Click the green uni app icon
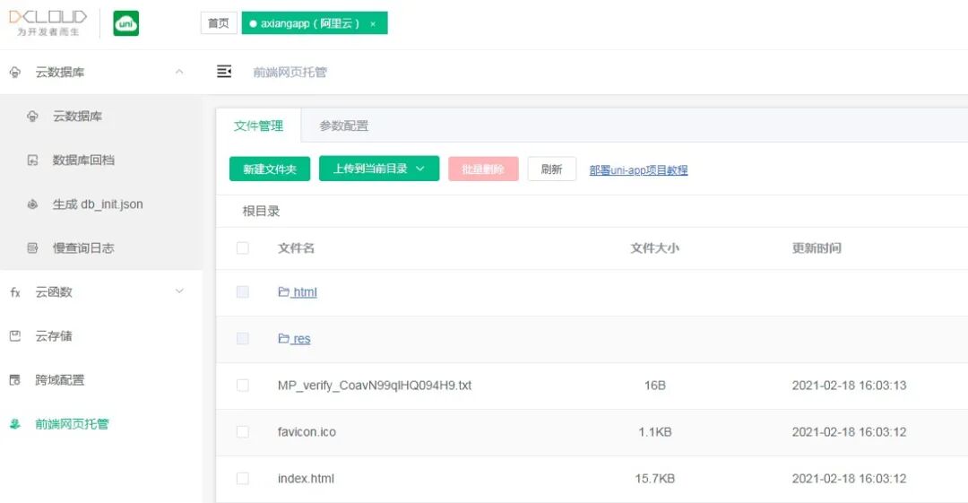 click(x=126, y=23)
